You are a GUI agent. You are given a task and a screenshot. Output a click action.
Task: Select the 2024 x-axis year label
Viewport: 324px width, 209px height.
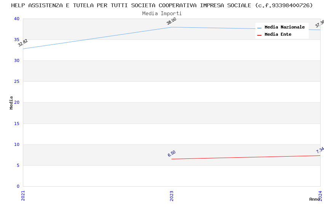(320, 195)
